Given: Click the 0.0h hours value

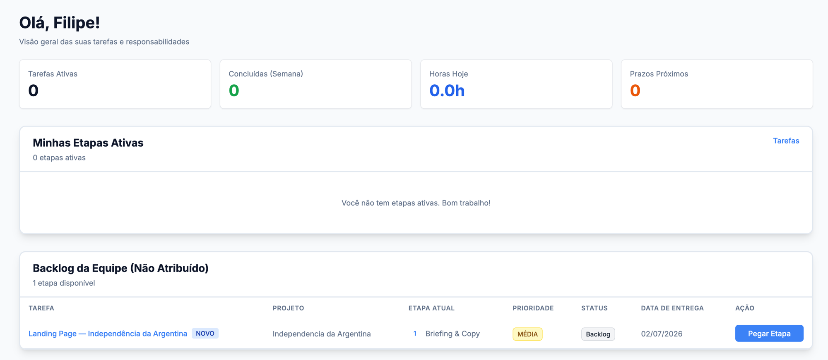Looking at the screenshot, I should 447,91.
